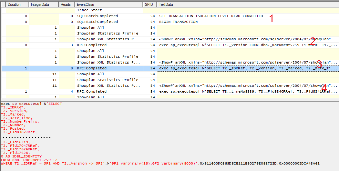
Task: Click the Duration cell of the highlighted row
Action: [17, 68]
